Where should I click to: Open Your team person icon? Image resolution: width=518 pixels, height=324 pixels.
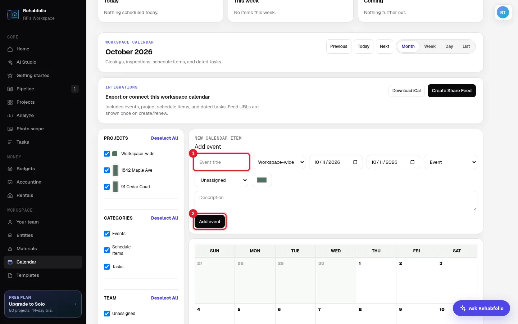point(10,222)
